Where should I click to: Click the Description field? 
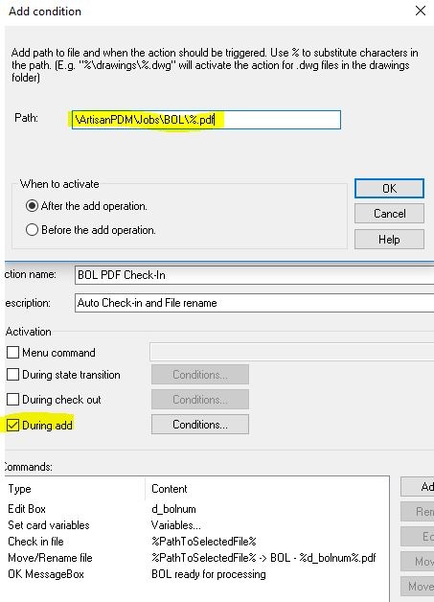(x=255, y=303)
